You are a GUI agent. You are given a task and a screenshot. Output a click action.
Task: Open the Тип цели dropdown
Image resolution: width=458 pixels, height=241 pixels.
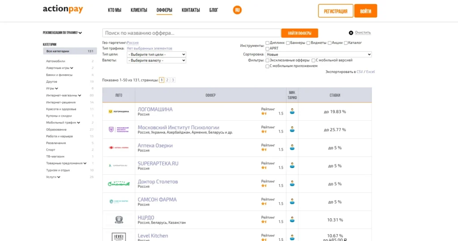tap(156, 55)
